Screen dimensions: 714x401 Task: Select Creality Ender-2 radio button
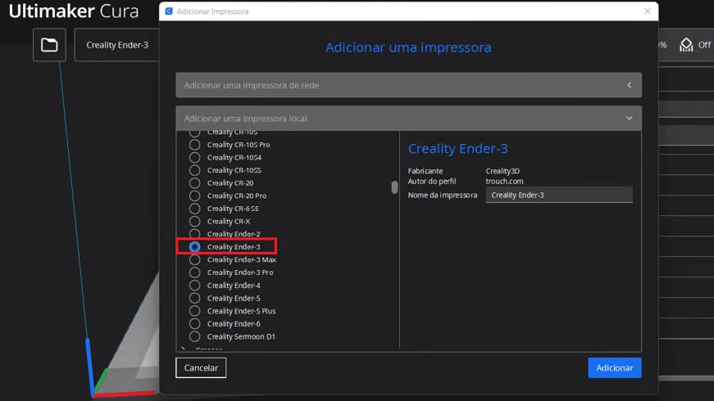point(195,234)
